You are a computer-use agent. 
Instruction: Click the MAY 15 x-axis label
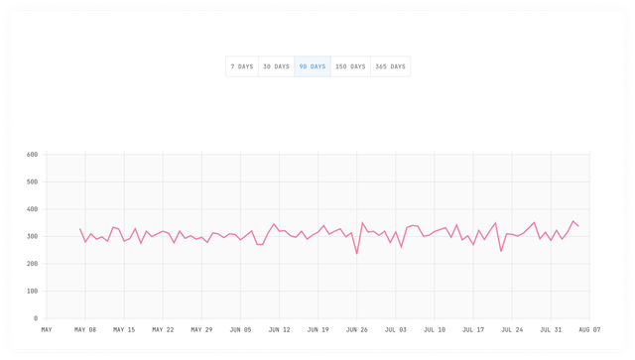pos(124,329)
